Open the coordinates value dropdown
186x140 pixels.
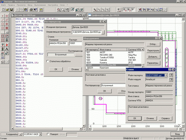tap(40, 134)
